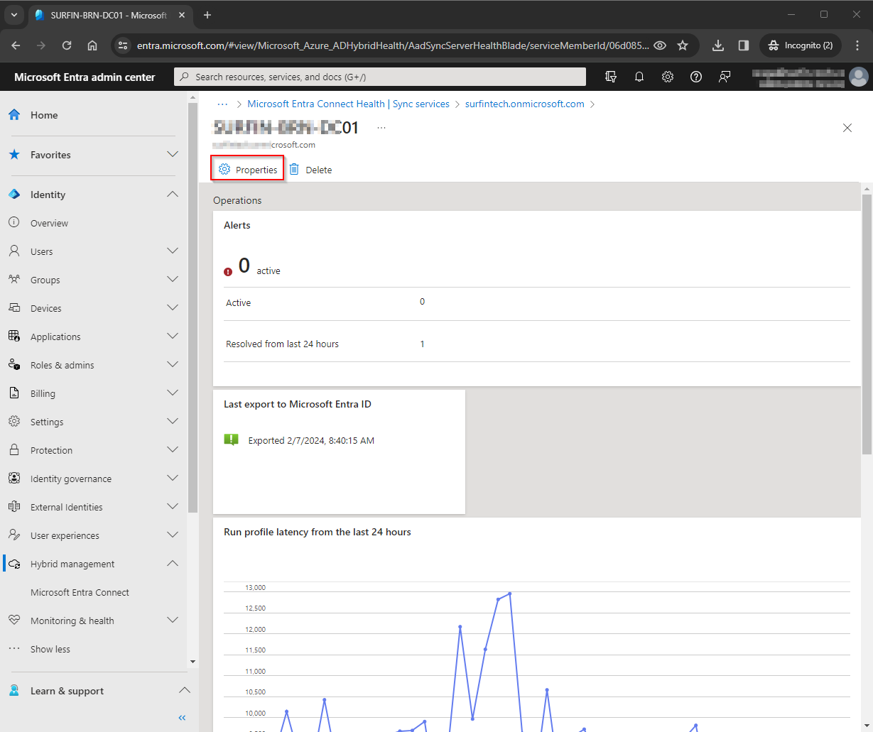The height and width of the screenshot is (732, 873).
Task: Click the Roles & admins icon
Action: pyautogui.click(x=14, y=365)
